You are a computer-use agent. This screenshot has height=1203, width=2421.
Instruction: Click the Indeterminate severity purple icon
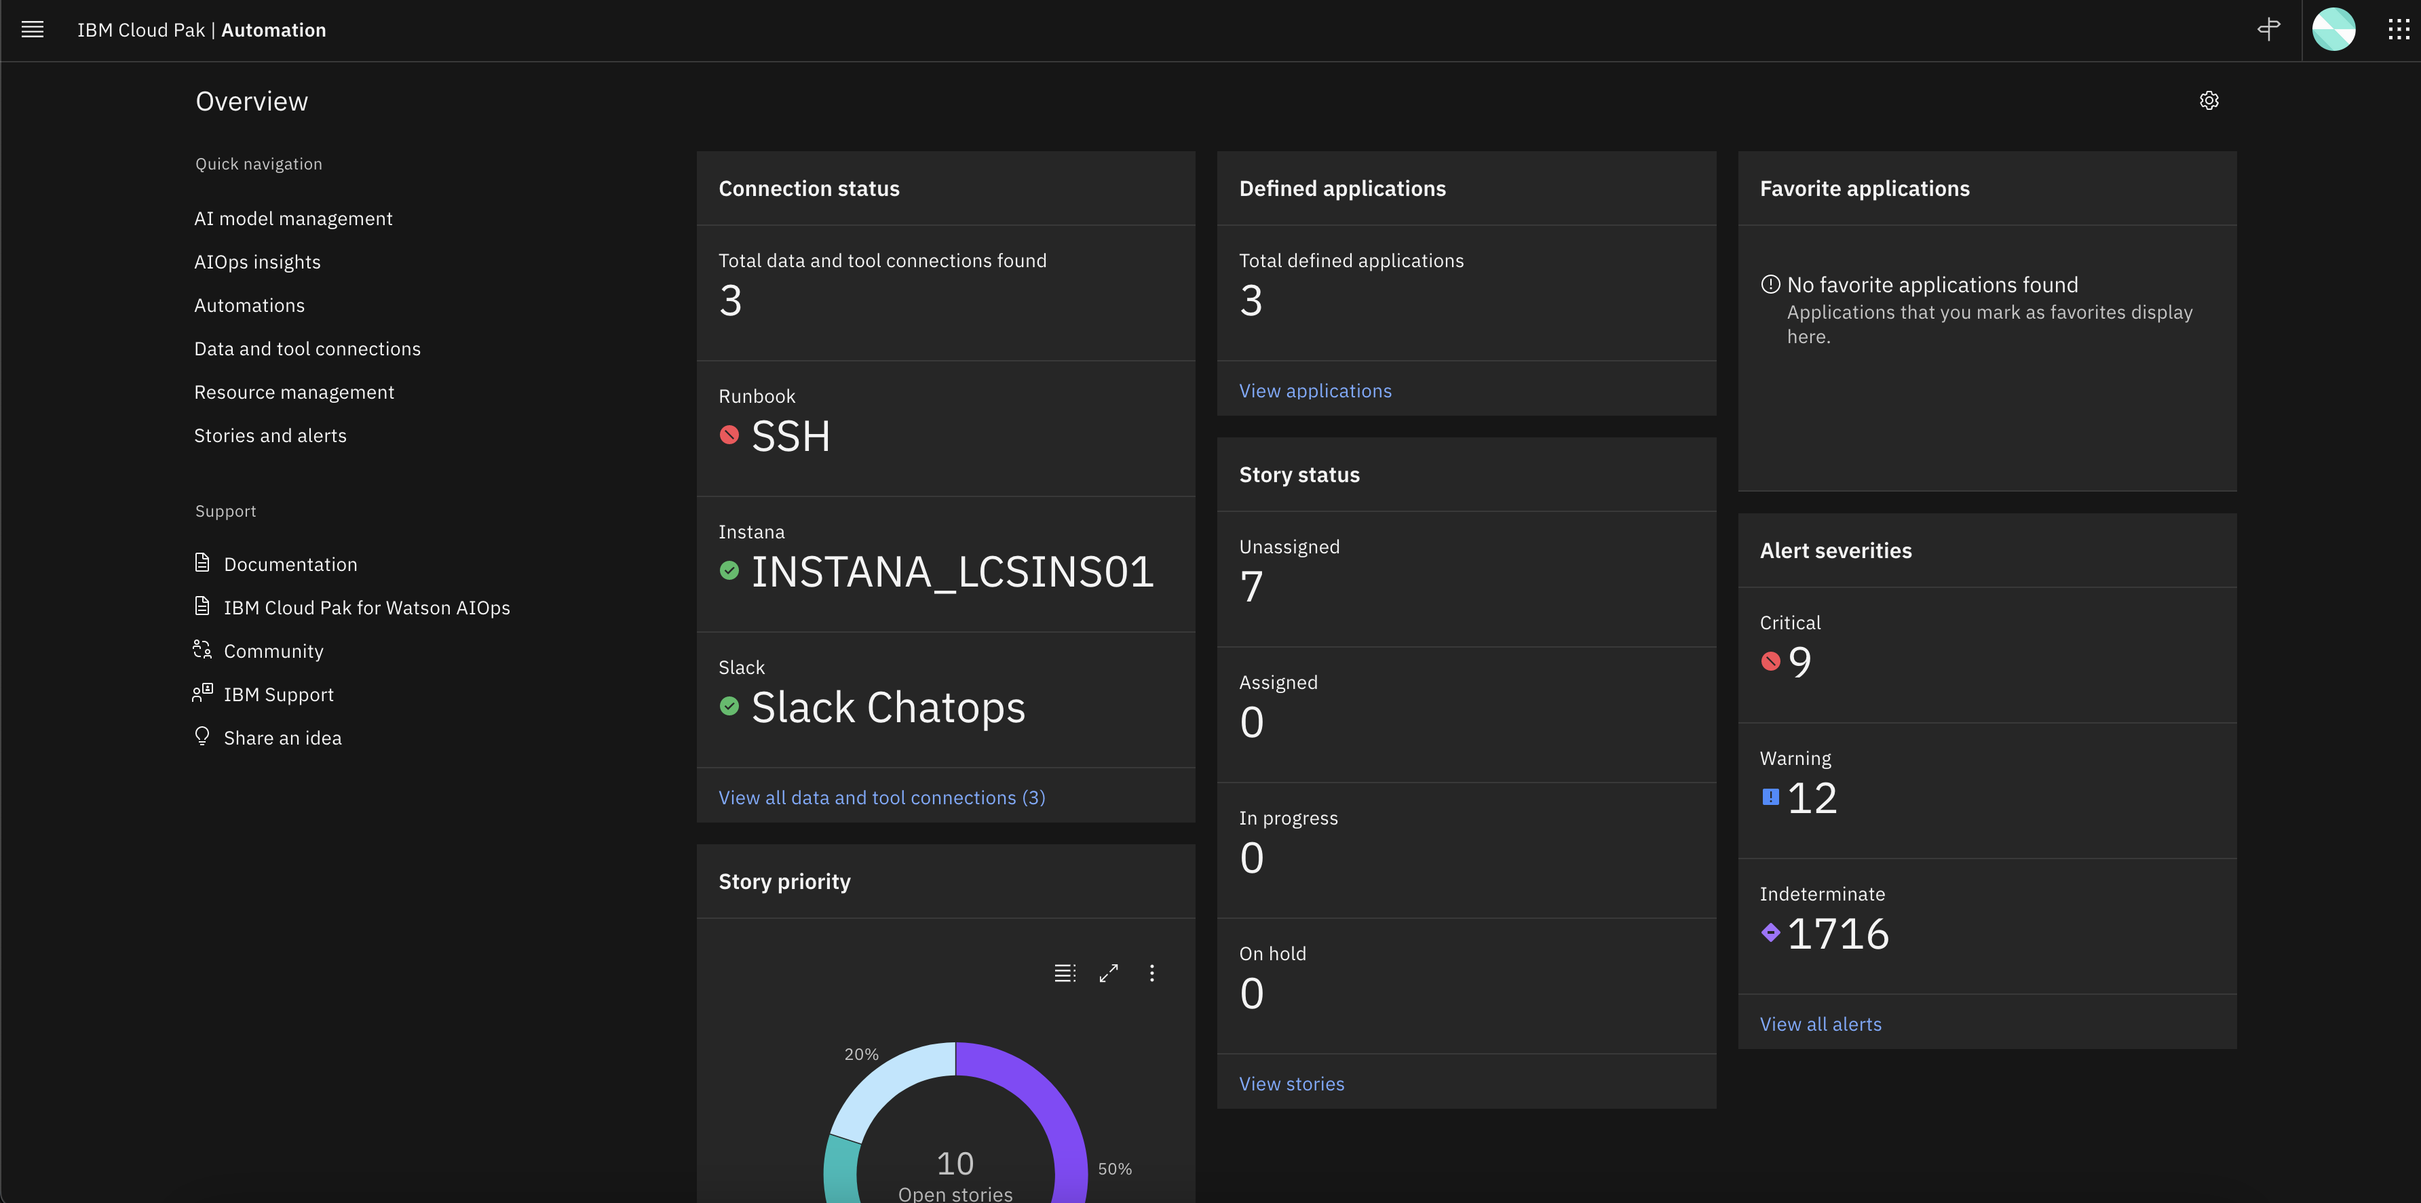click(x=1771, y=932)
